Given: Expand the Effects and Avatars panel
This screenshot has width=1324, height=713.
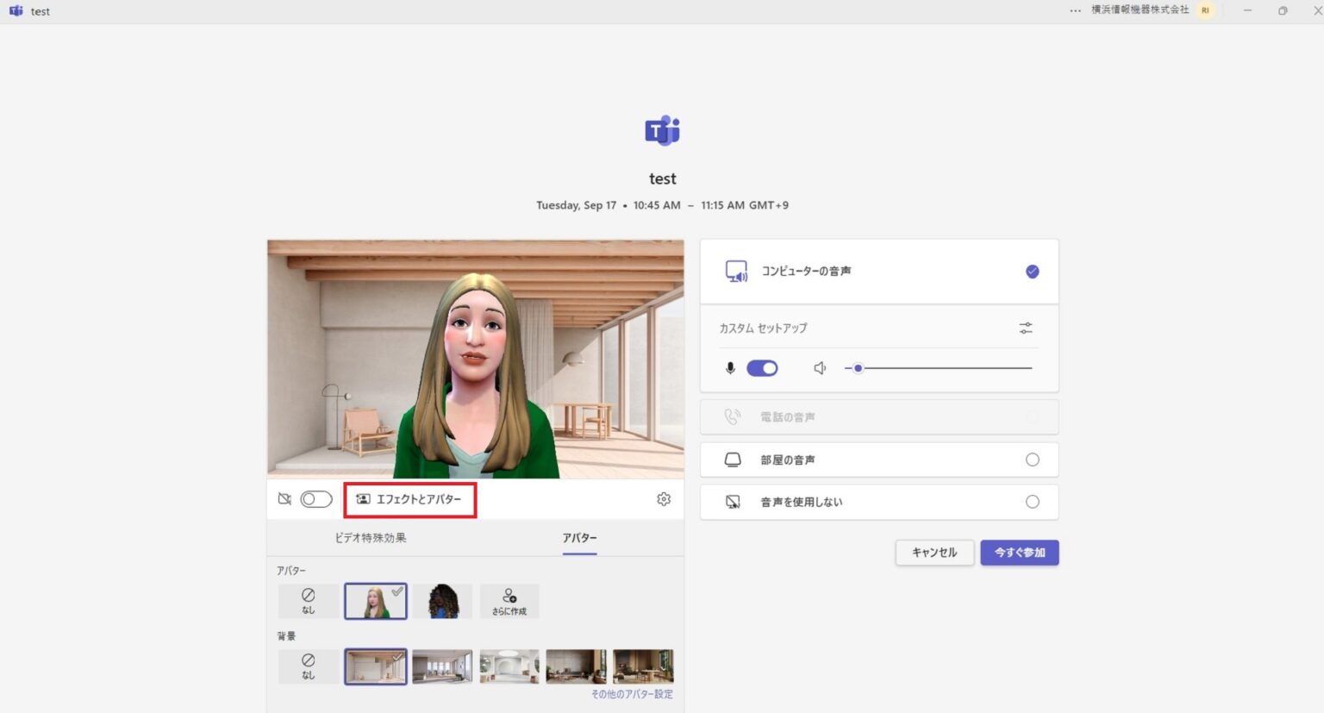Looking at the screenshot, I should (x=410, y=499).
